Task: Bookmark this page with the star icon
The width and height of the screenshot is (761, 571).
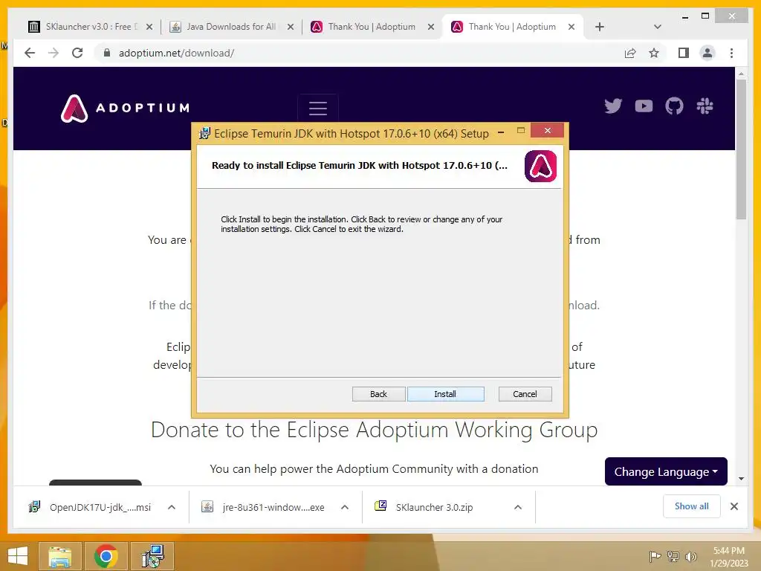Action: (x=654, y=53)
